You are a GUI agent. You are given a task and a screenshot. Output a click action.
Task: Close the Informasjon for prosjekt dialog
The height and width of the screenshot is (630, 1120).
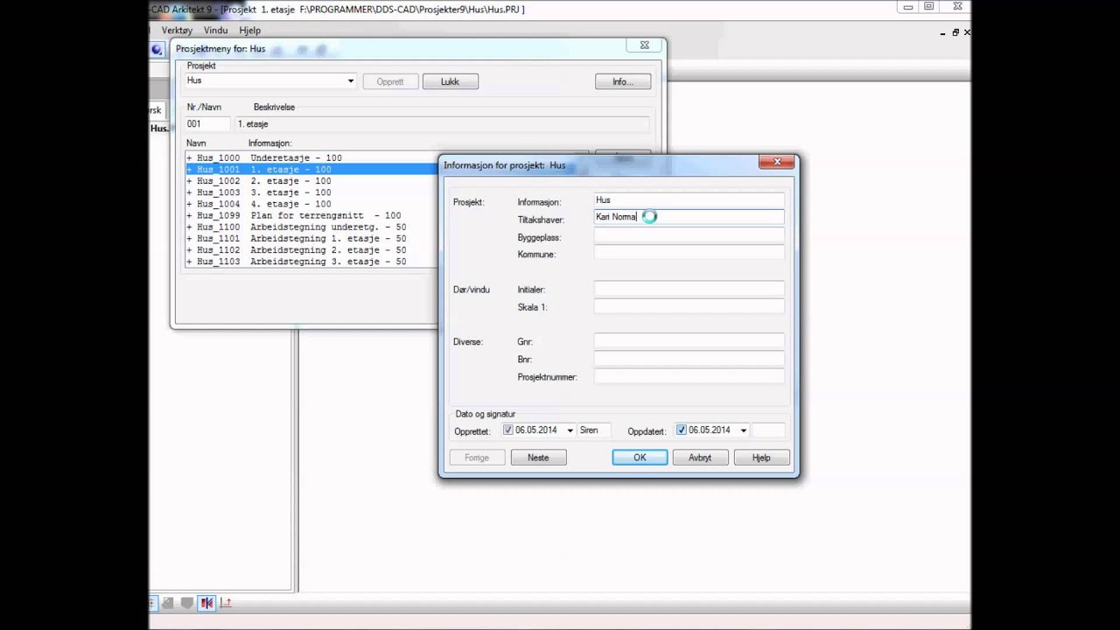tap(776, 162)
